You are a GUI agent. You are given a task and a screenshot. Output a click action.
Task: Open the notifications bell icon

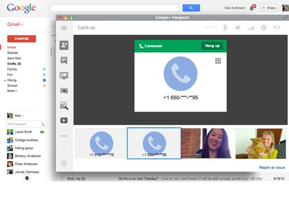(x=253, y=8)
